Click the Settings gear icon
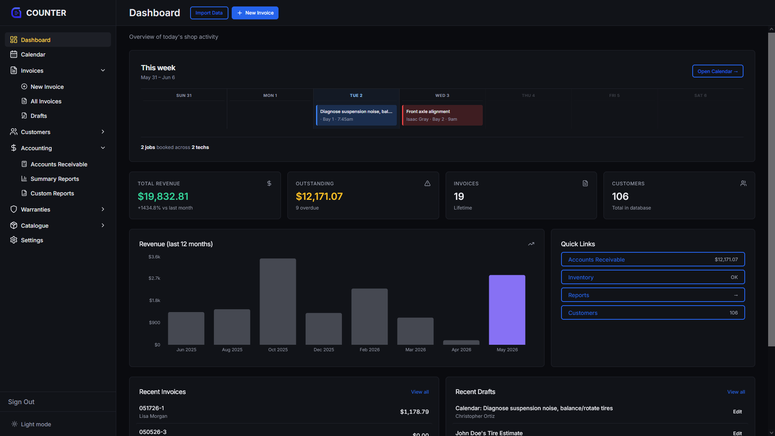The height and width of the screenshot is (436, 775). click(x=14, y=240)
